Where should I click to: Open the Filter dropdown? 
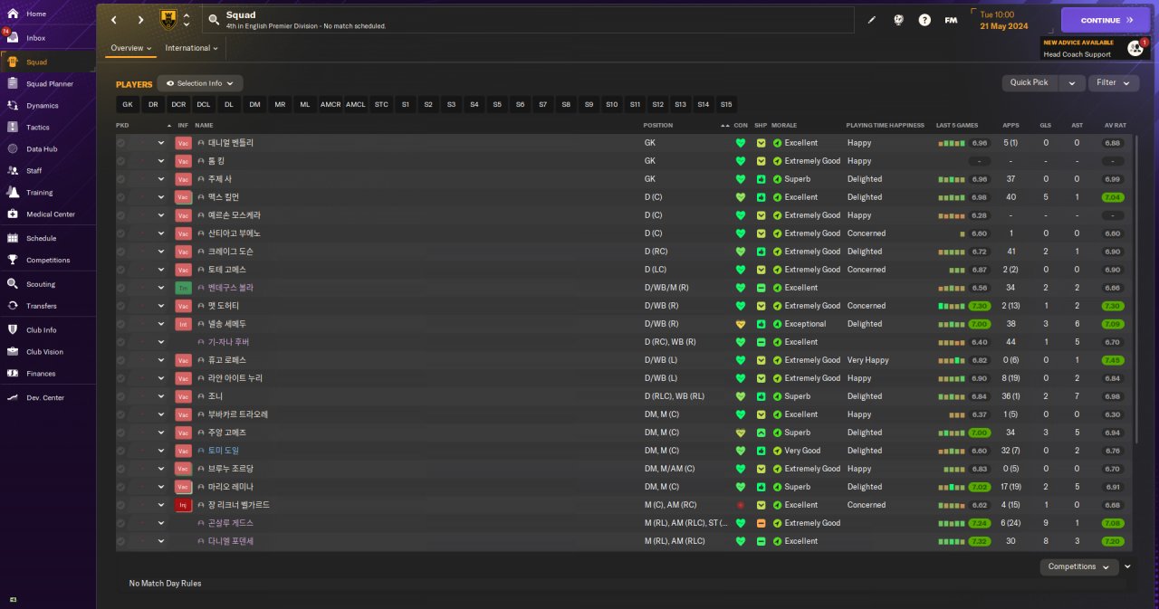pyautogui.click(x=1114, y=82)
